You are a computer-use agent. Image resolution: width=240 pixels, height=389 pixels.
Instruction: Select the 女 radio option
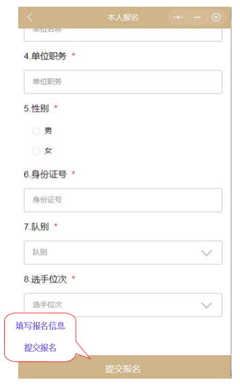click(x=36, y=151)
